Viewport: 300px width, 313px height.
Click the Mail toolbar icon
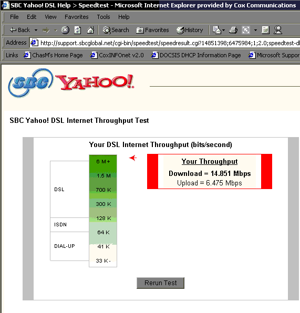point(216,30)
